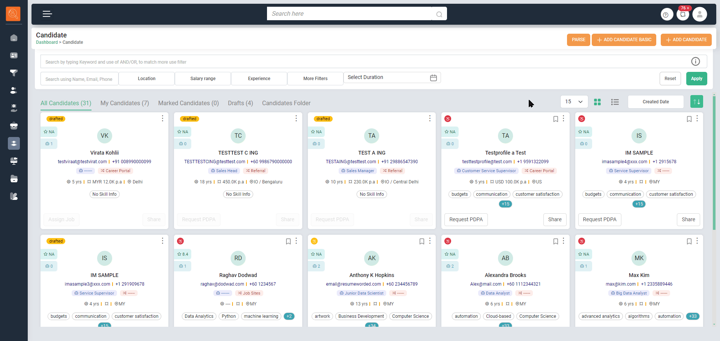720x341 pixels.
Task: Click the green Apply button
Action: point(696,79)
